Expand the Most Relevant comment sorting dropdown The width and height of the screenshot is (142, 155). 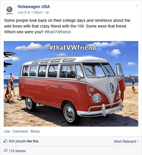(126, 141)
